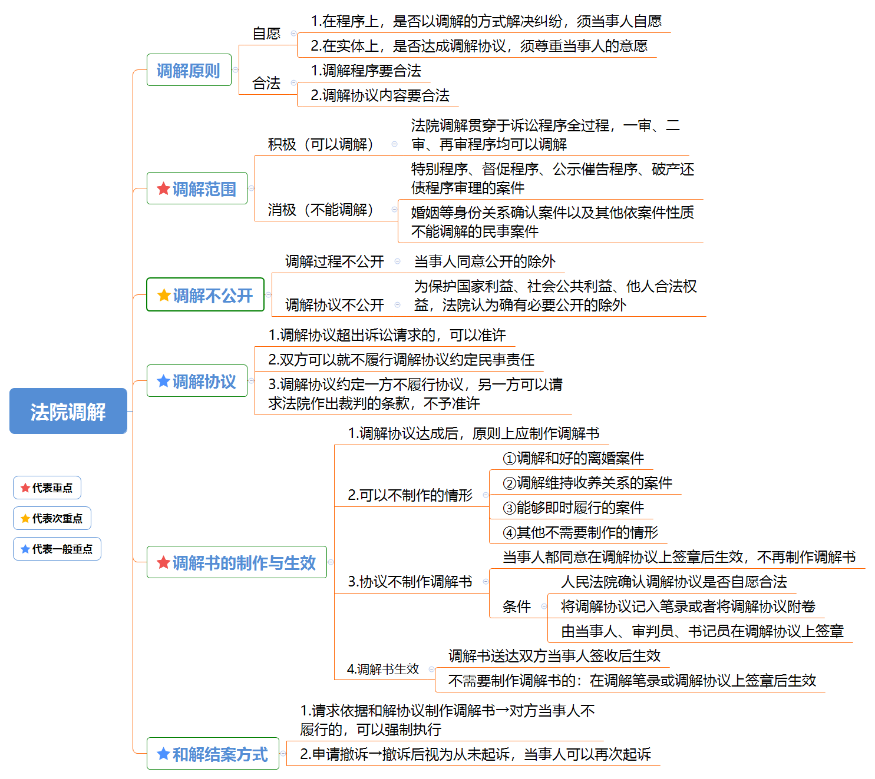Select text 1.调解协议超出诉讼请求的，可以准许
Screen dimensions: 875x779
pyautogui.click(x=387, y=335)
